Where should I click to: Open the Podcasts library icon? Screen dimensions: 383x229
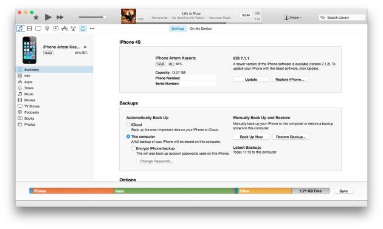pyautogui.click(x=47, y=29)
